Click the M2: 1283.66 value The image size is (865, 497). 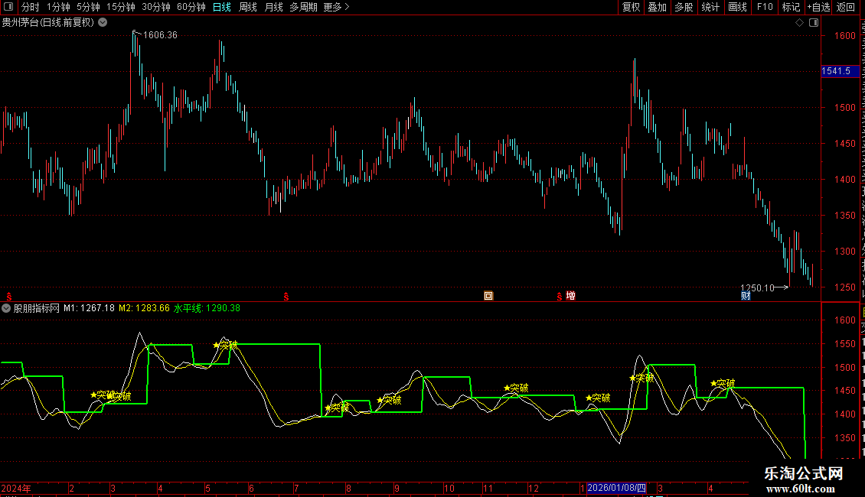click(144, 309)
